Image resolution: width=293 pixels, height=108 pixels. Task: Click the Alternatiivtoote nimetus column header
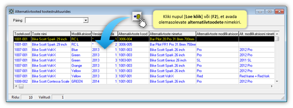pos(172,34)
